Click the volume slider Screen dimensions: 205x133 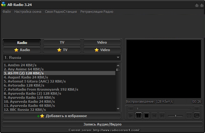175,116
